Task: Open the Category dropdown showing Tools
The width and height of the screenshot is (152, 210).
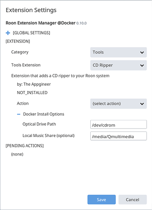Action: tap(118, 52)
